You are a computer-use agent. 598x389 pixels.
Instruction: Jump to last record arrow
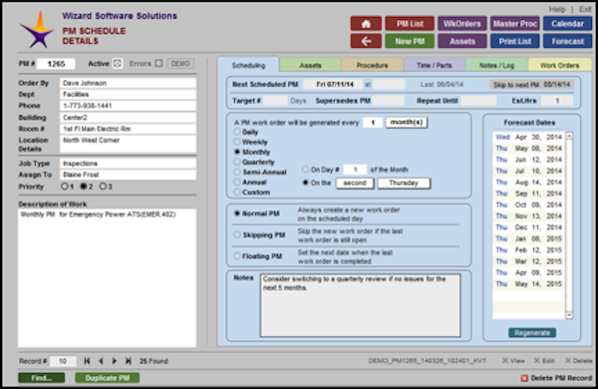pos(129,361)
